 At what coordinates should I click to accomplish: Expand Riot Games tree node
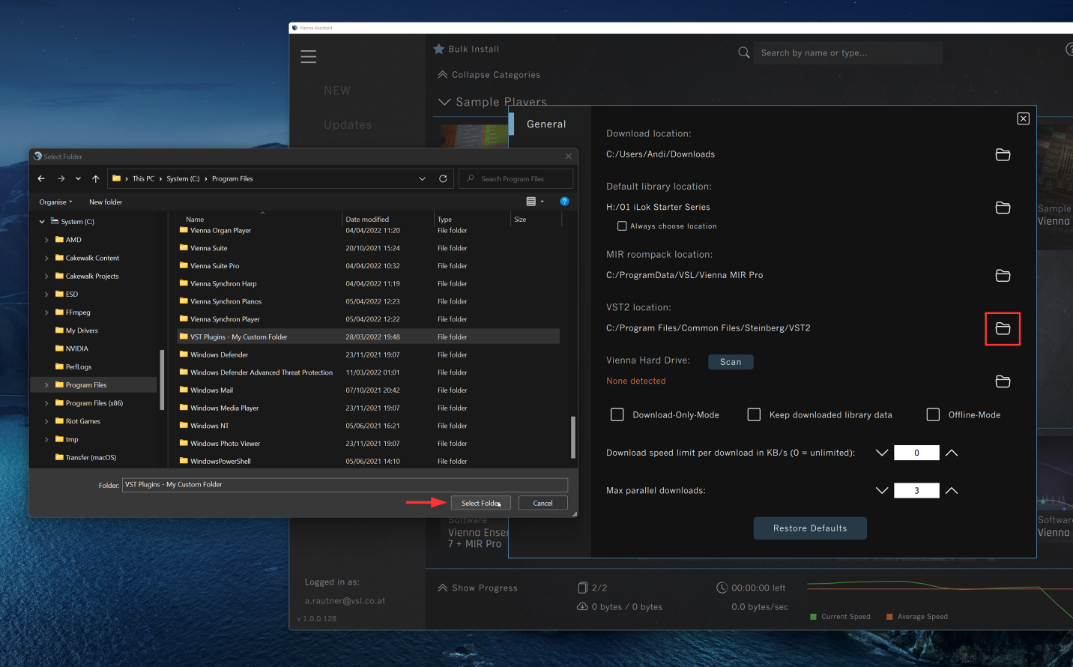(46, 421)
